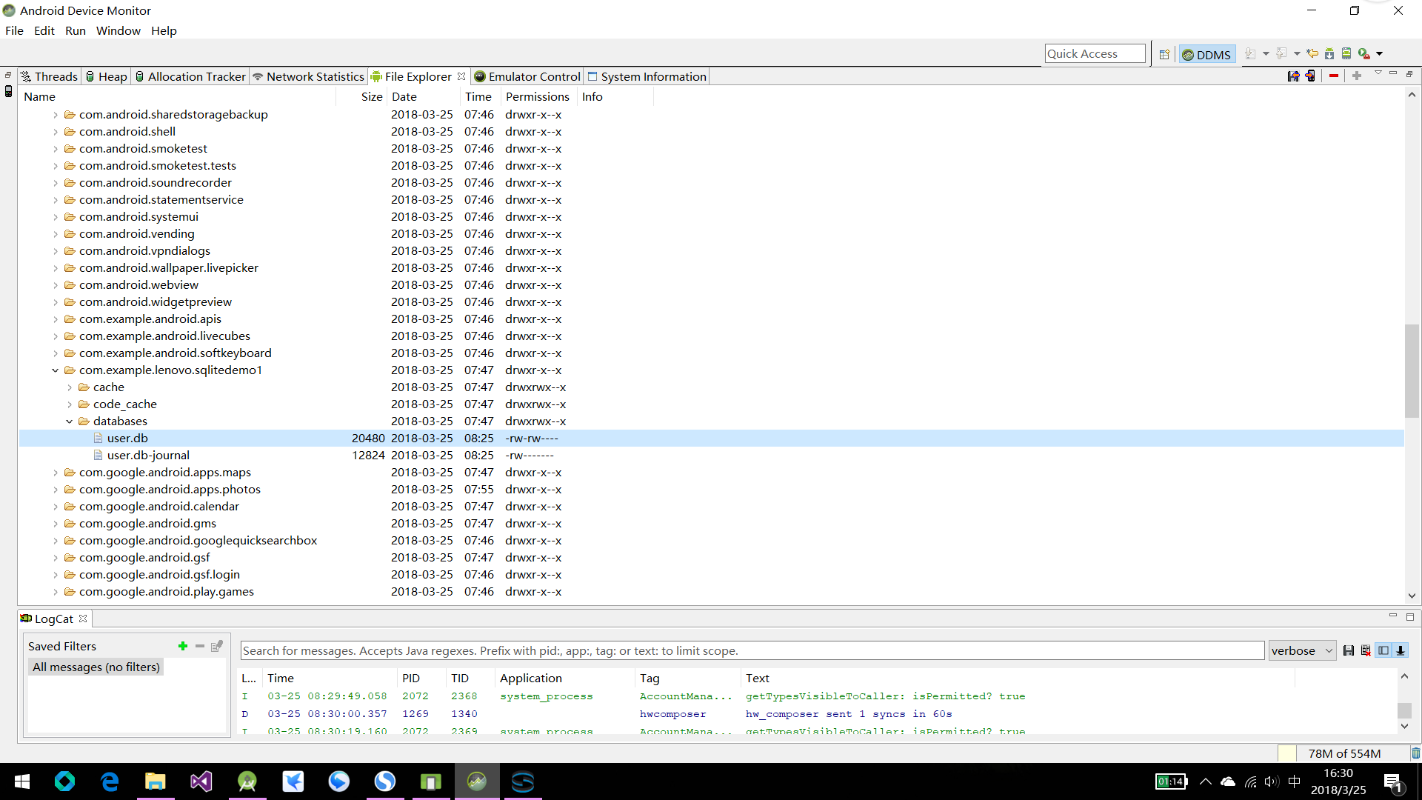The image size is (1422, 800).
Task: Switch to the Threads tab
Action: pyautogui.click(x=49, y=76)
